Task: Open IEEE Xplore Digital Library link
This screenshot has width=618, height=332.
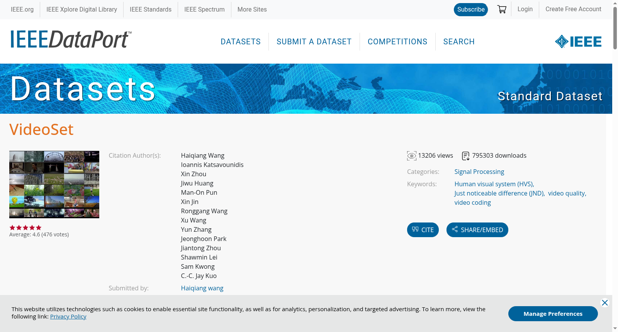Action: (81, 9)
